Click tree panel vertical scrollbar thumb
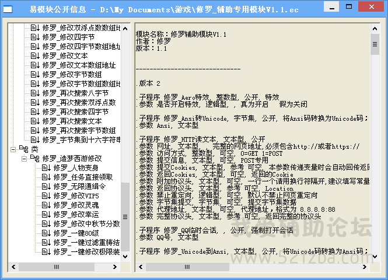388x280 pixels. pyautogui.click(x=125, y=217)
